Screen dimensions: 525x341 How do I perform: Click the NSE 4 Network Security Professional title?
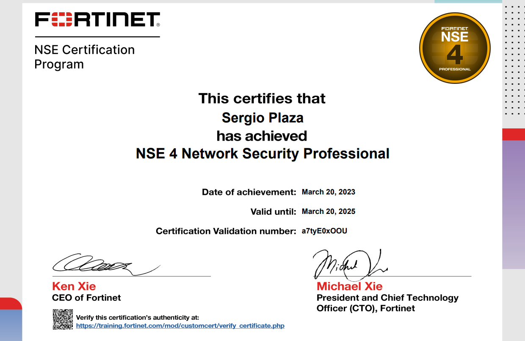(262, 153)
